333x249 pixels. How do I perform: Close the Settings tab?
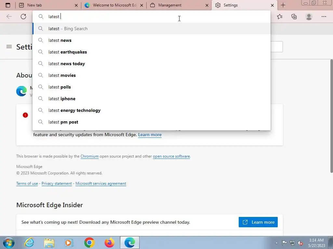point(272,5)
